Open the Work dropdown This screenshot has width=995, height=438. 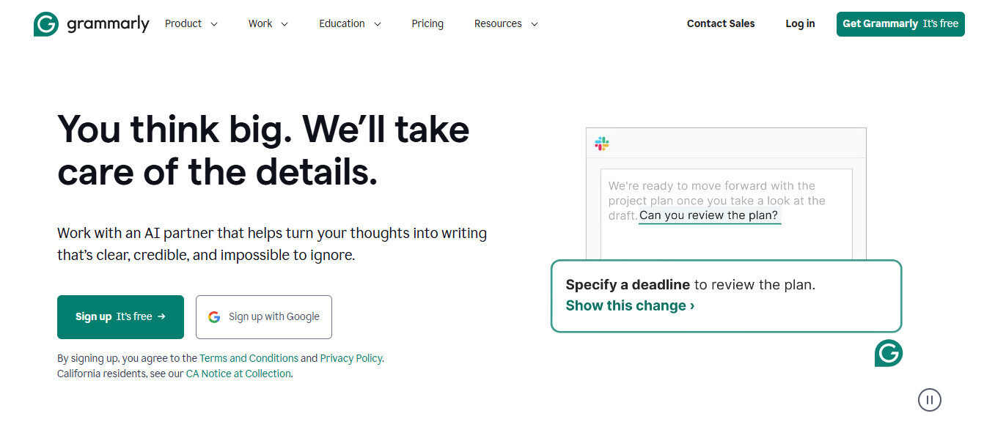click(x=267, y=23)
